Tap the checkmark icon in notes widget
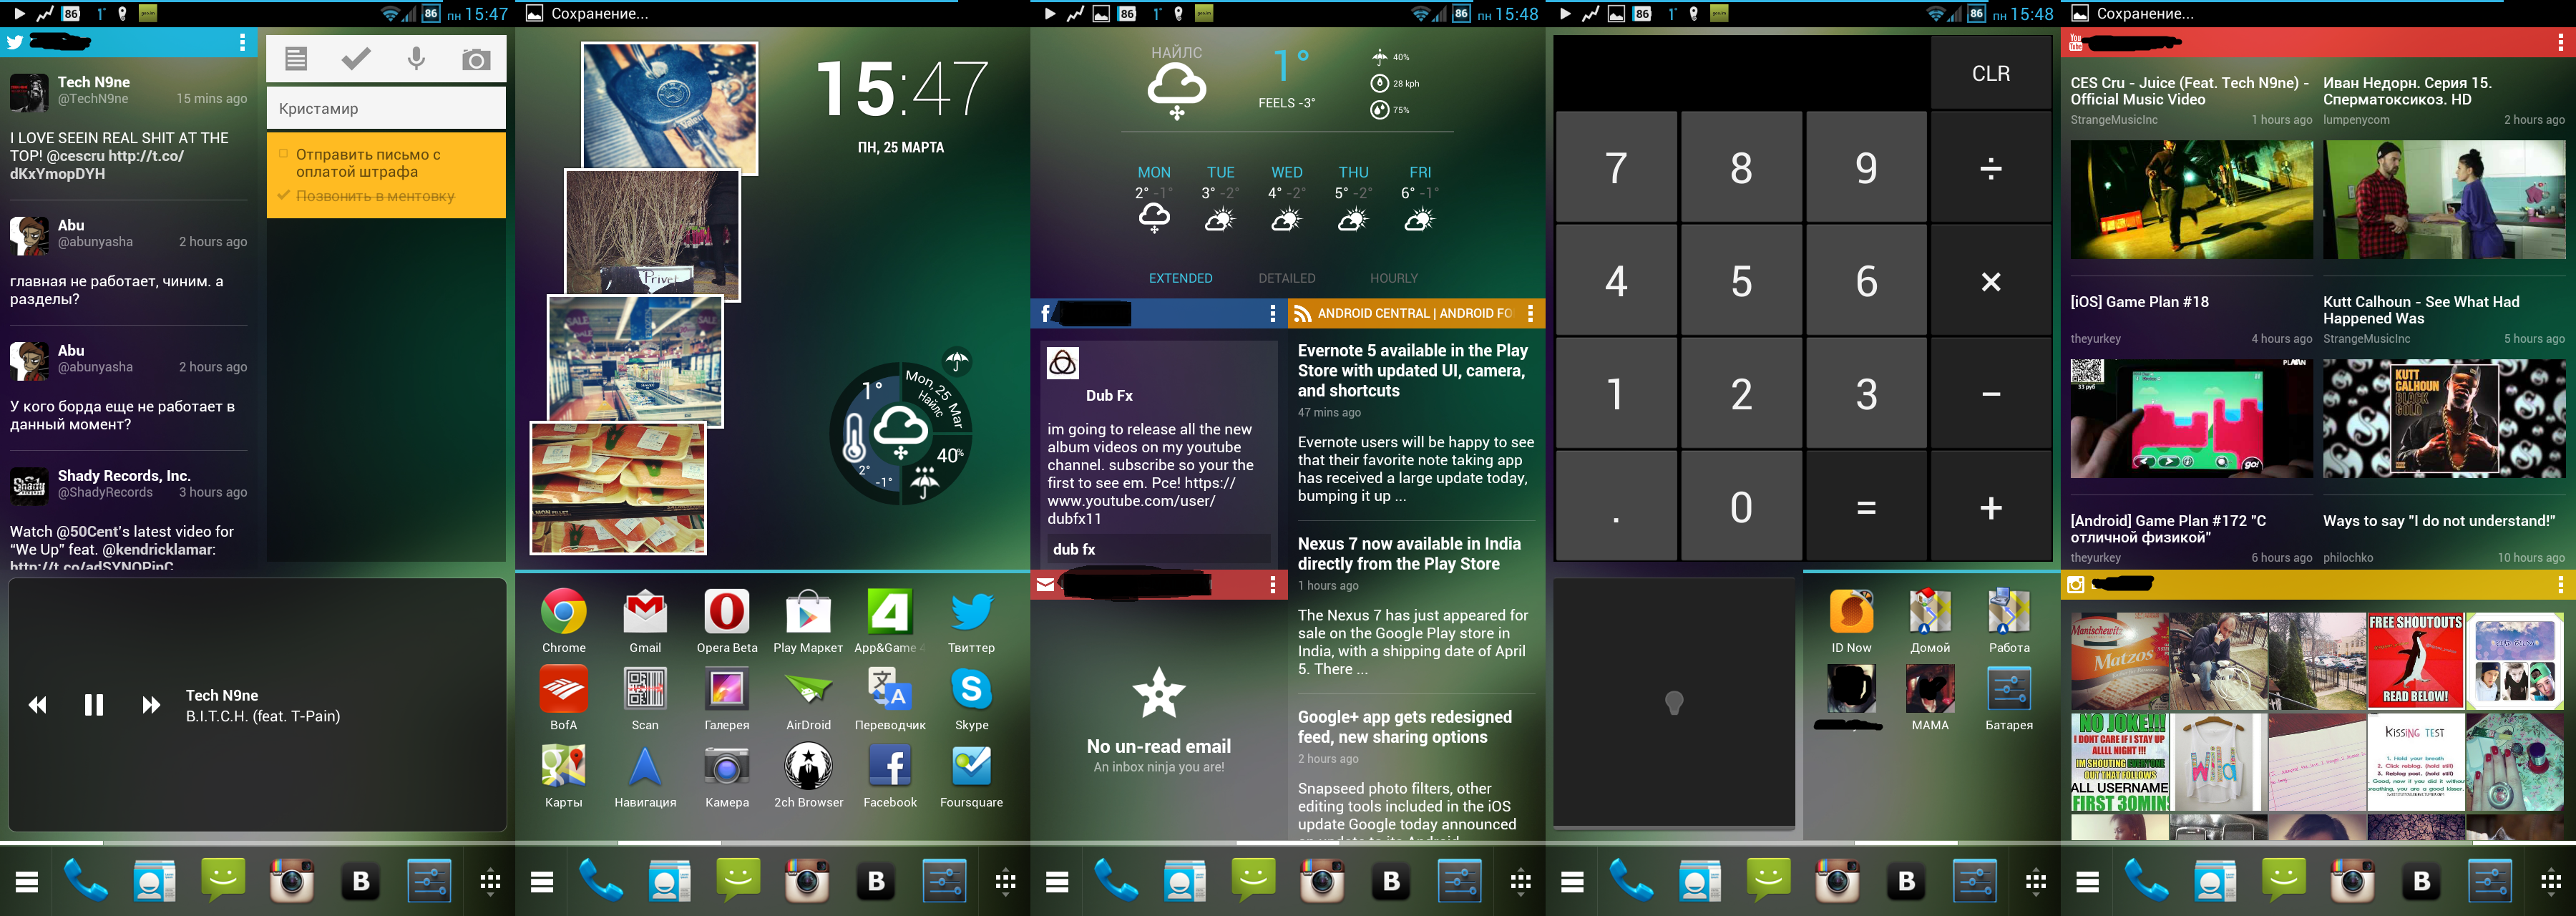2576x916 pixels. pyautogui.click(x=356, y=59)
